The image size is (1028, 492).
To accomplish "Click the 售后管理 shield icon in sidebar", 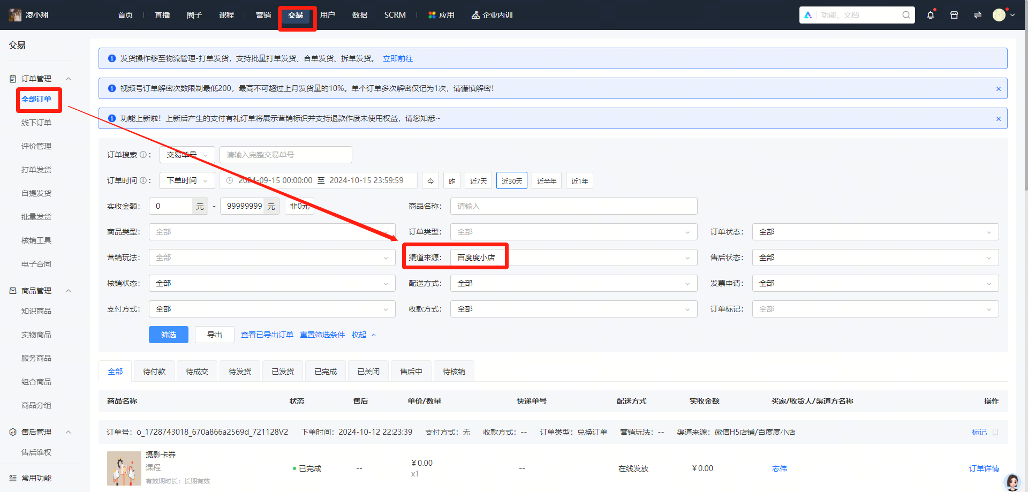I will (x=13, y=432).
